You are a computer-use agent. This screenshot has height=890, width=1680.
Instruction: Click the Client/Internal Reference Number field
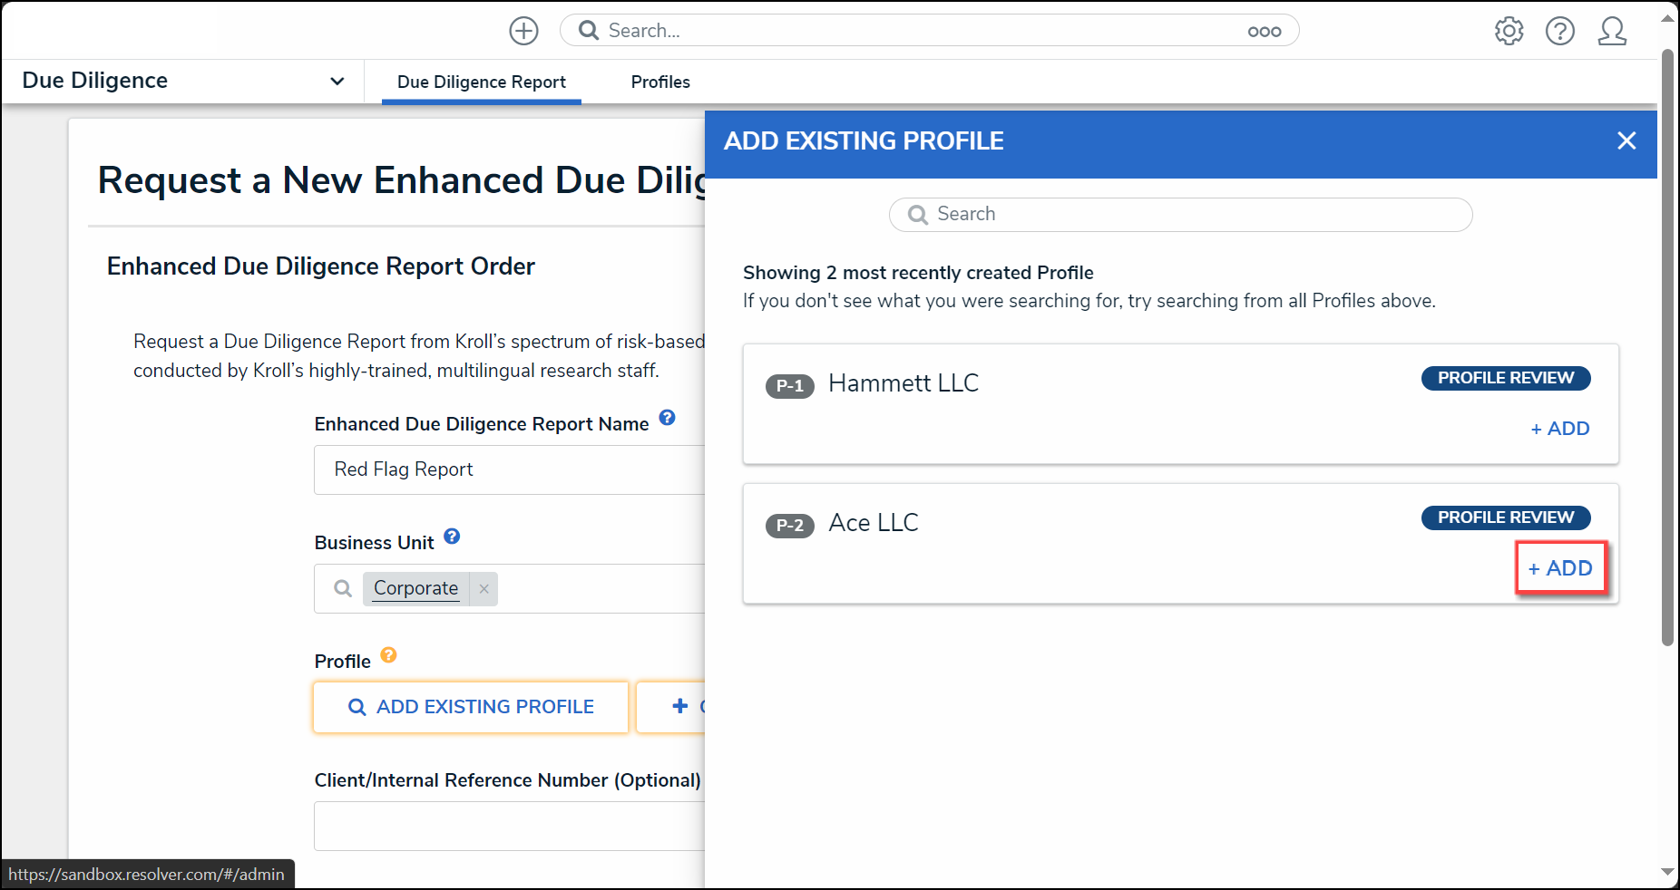[x=509, y=826]
